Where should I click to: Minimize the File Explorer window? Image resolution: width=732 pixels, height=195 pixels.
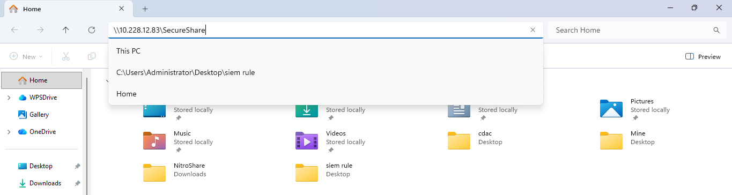pos(670,8)
